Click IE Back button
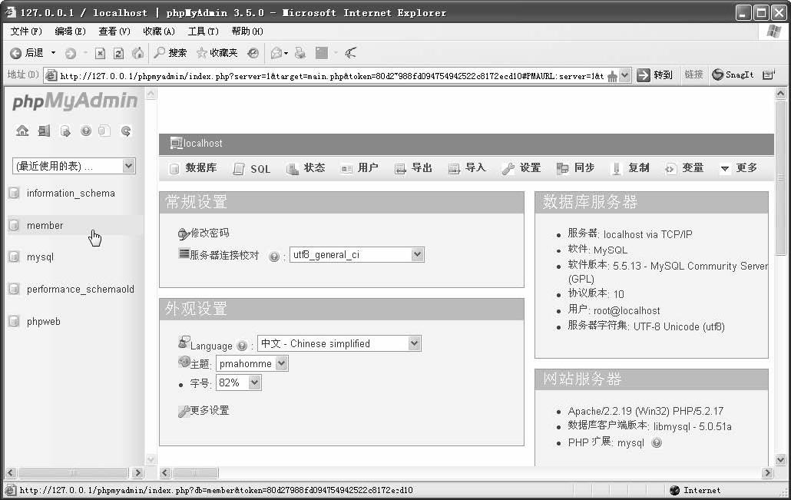The image size is (791, 500). tap(27, 53)
